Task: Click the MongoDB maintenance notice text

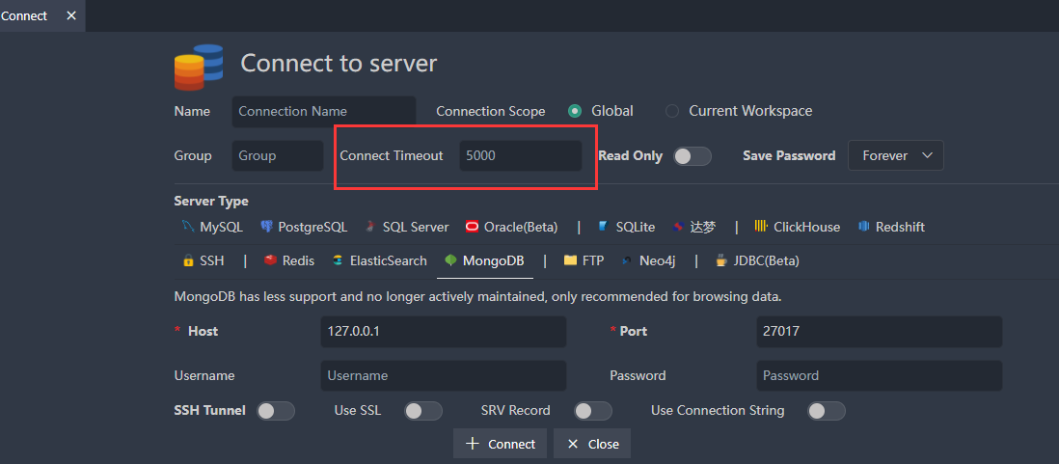Action: (x=477, y=296)
